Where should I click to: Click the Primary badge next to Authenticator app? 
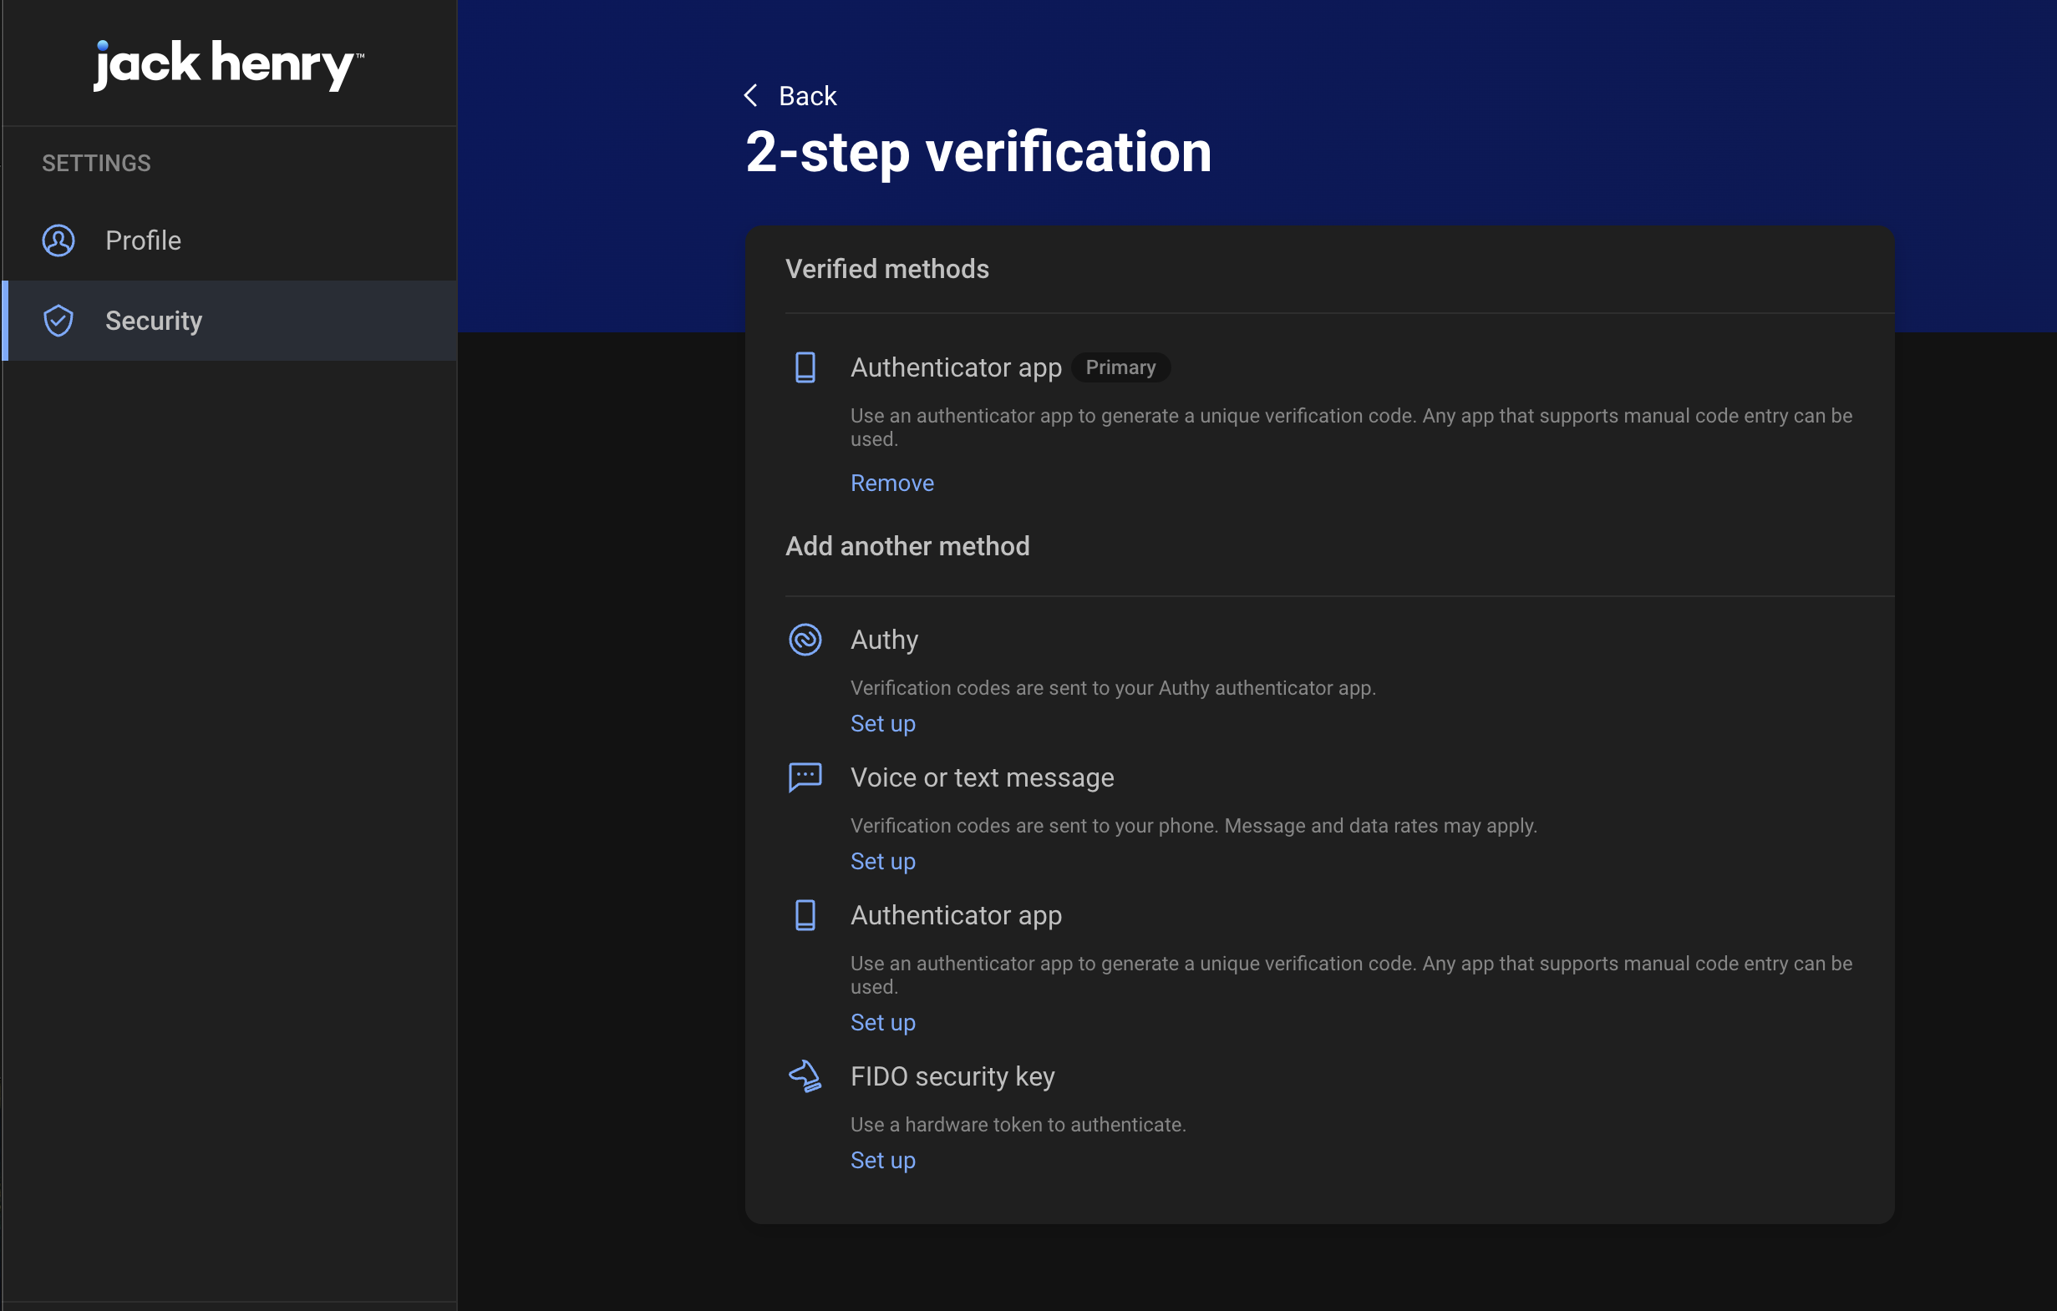1120,367
